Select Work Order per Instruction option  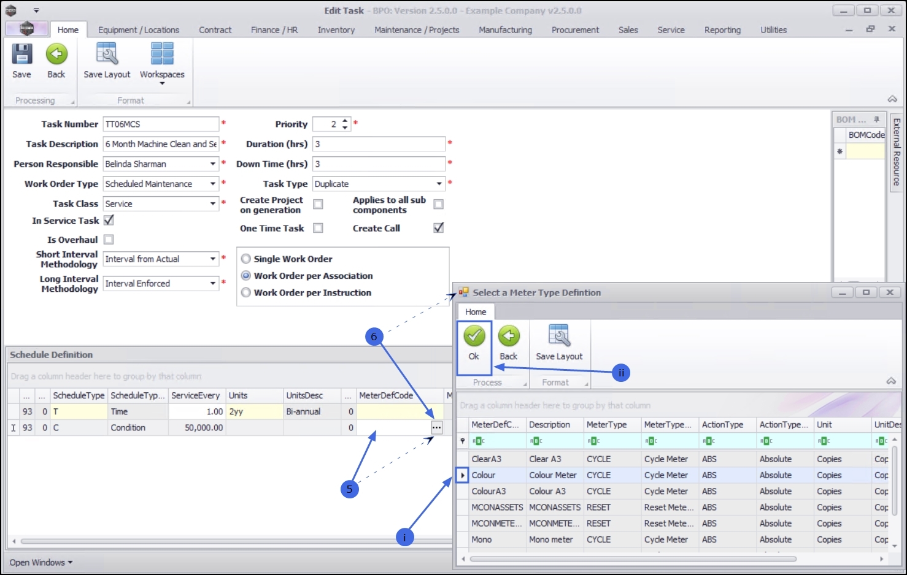pyautogui.click(x=246, y=292)
